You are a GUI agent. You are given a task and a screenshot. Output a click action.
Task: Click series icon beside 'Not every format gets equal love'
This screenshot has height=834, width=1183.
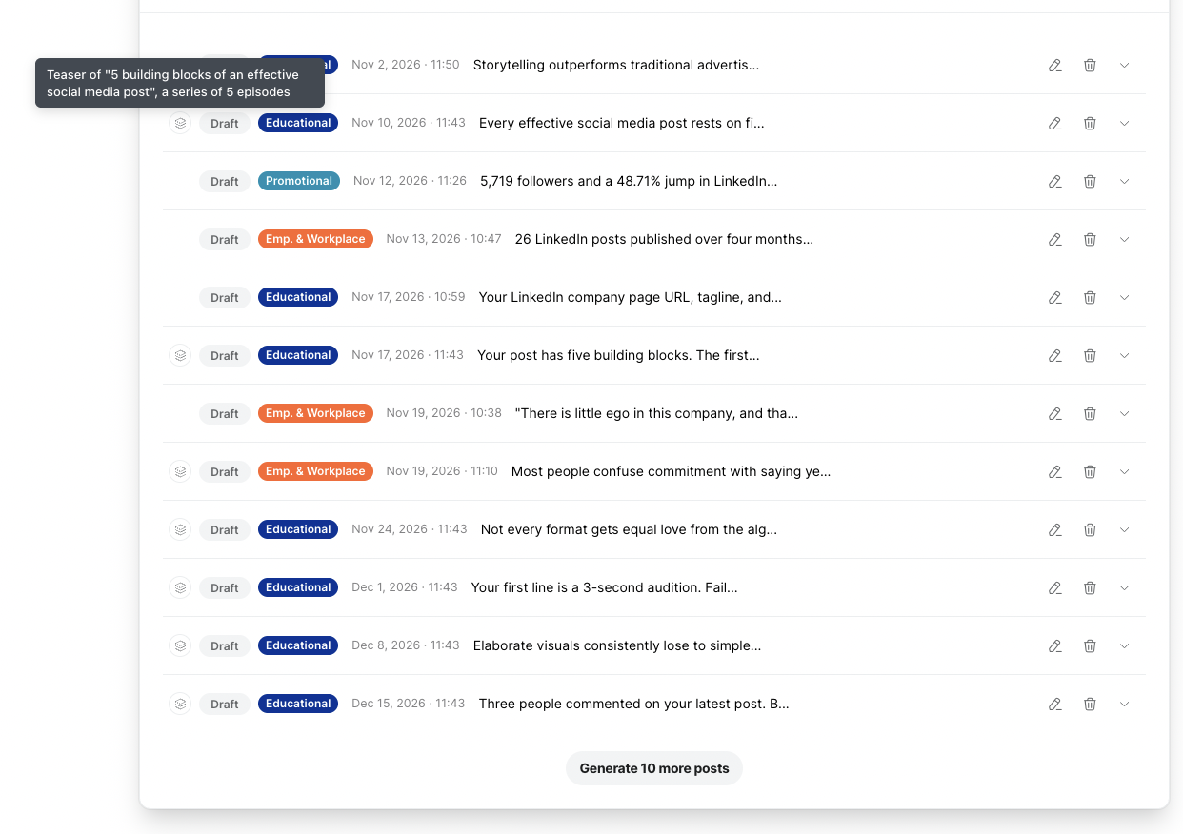(x=180, y=529)
